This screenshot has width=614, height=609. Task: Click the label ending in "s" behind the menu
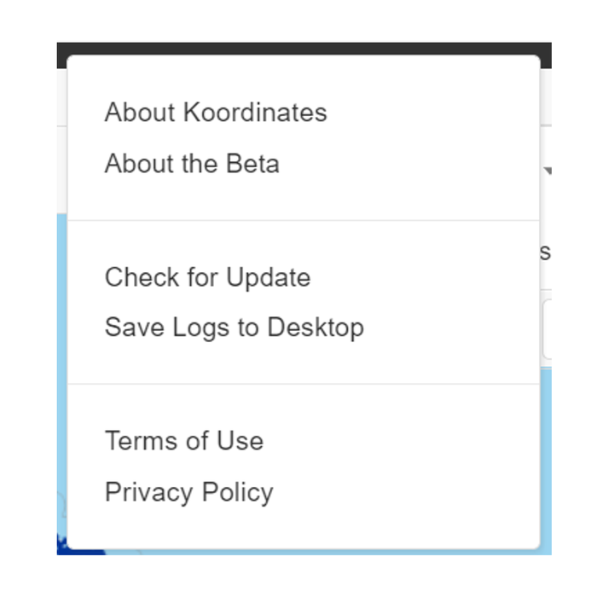546,252
